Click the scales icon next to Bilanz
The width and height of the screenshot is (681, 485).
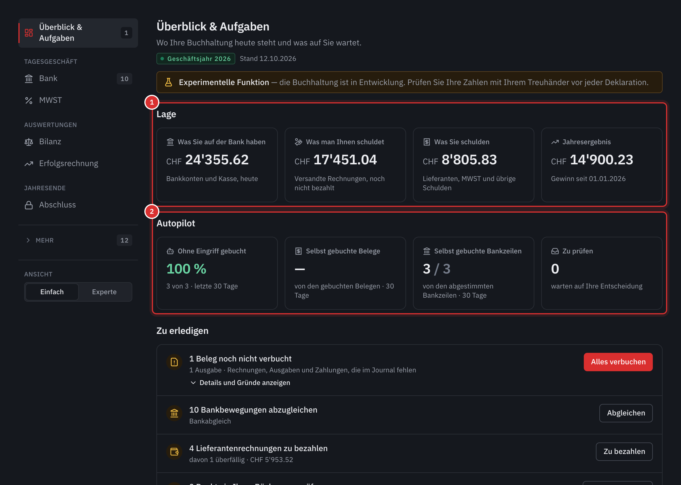[x=29, y=142]
